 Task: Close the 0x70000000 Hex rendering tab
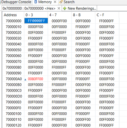coord(59,8)
